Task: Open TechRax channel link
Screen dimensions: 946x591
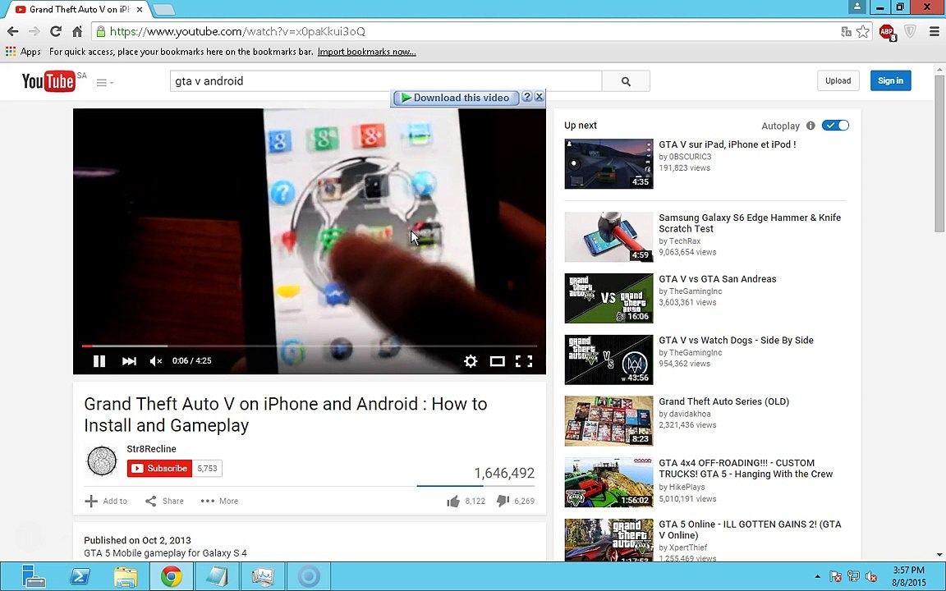Action: coord(684,241)
